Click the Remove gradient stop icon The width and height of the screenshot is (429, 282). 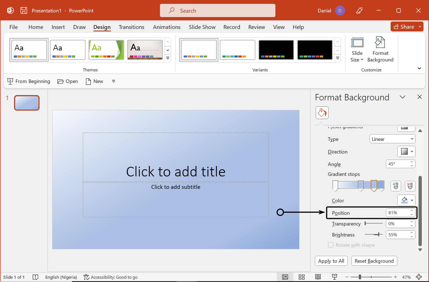[x=410, y=186]
